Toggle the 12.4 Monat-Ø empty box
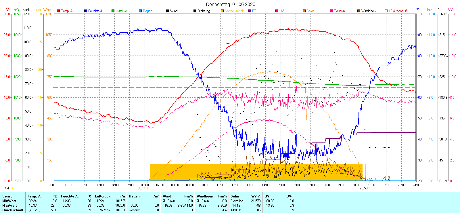 (x=386, y=11)
